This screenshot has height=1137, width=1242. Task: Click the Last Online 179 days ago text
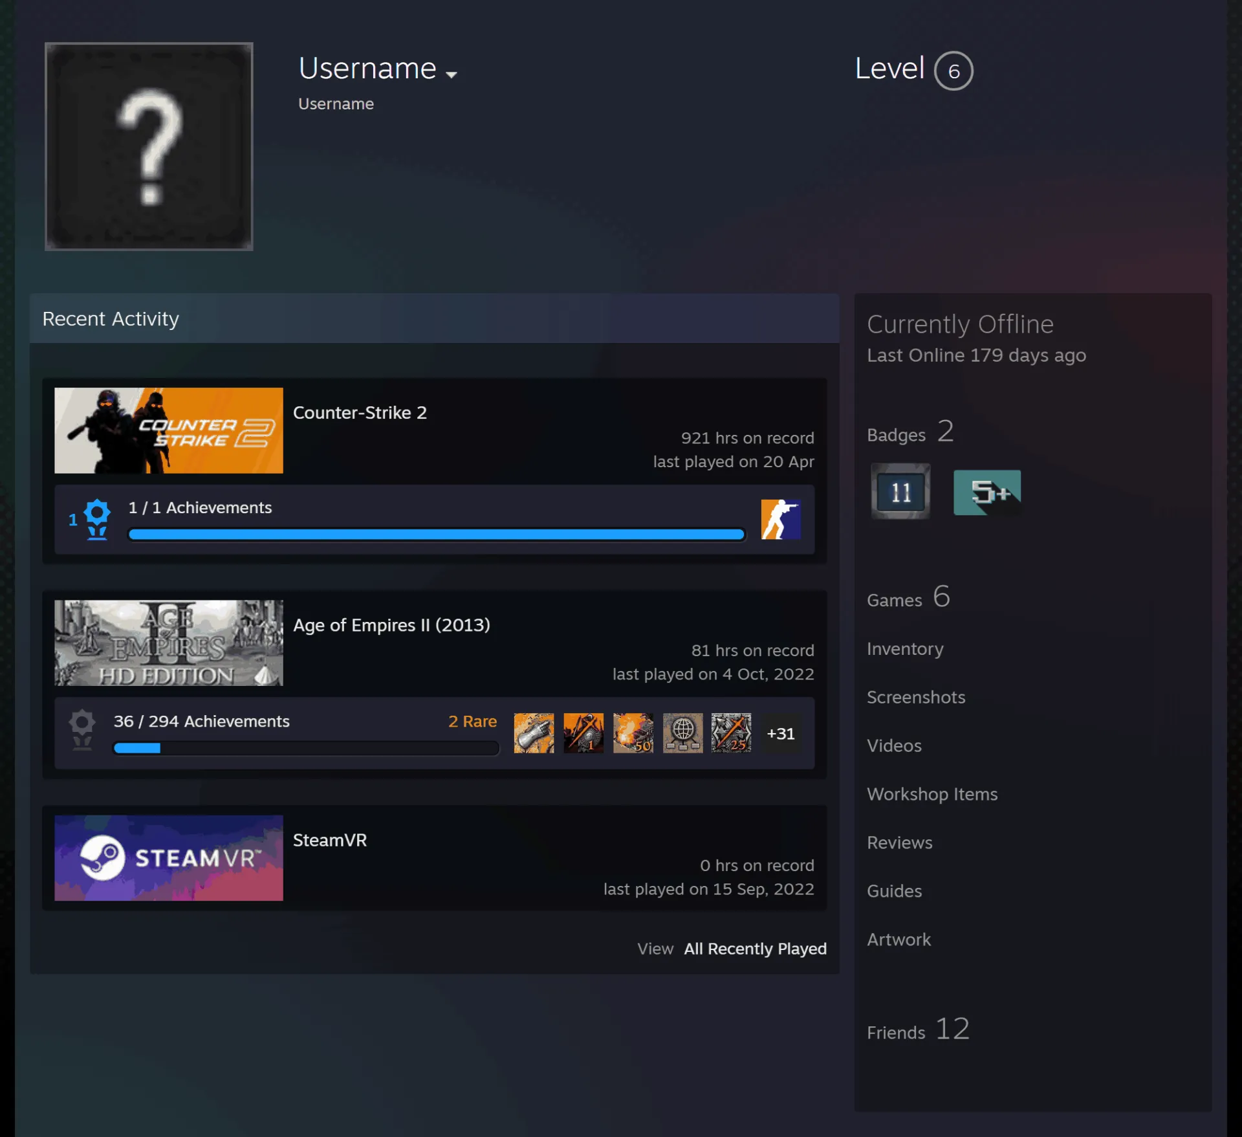click(976, 355)
